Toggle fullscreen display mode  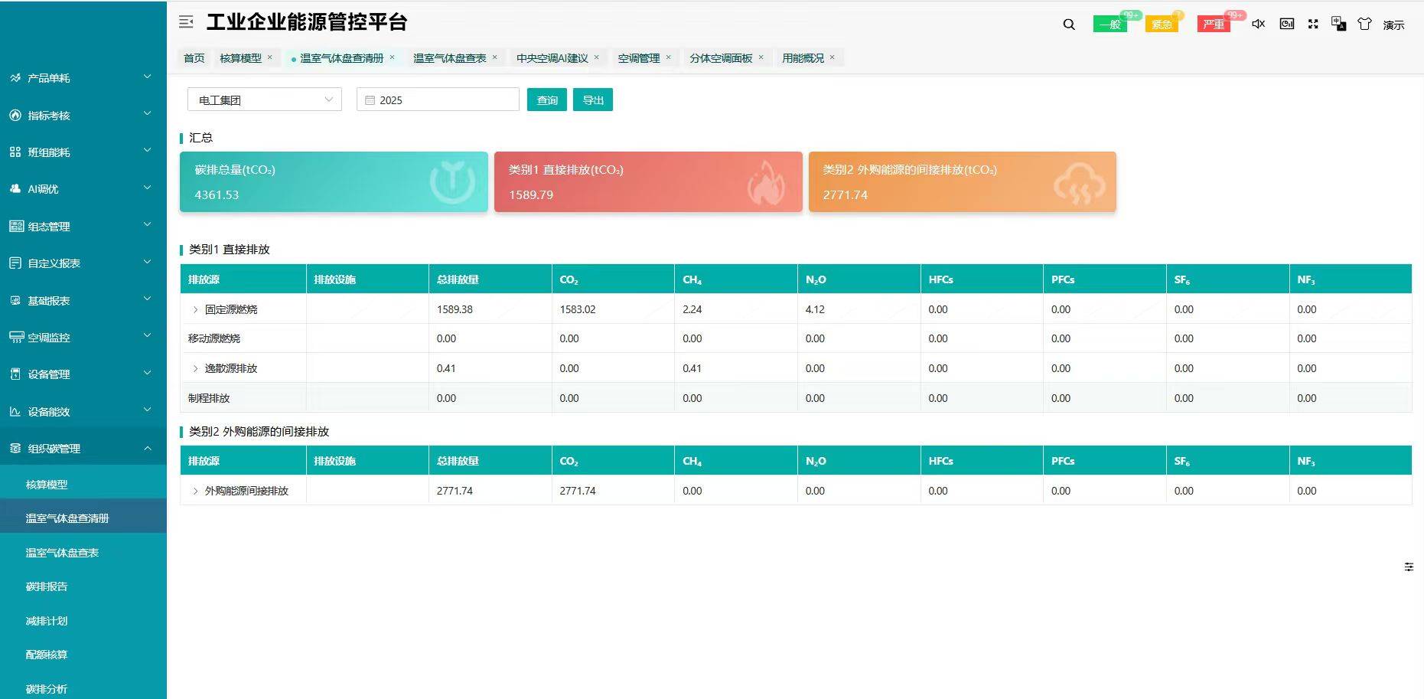point(1313,24)
